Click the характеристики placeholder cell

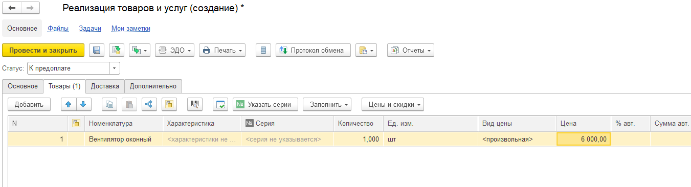click(x=202, y=139)
